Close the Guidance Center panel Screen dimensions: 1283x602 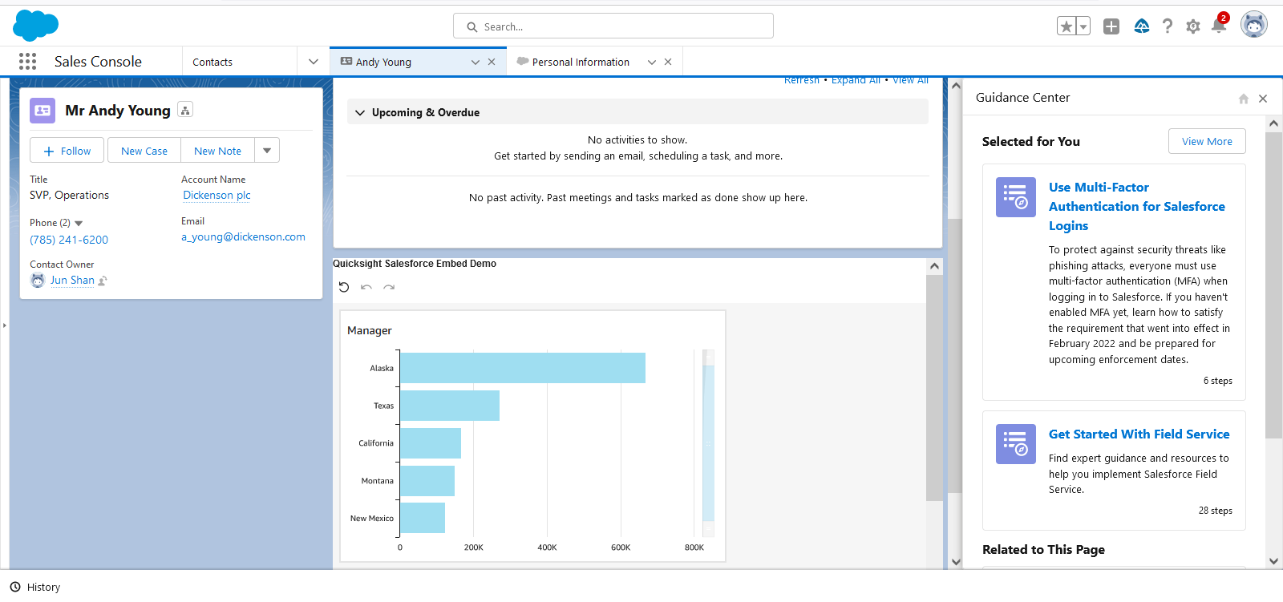tap(1263, 99)
